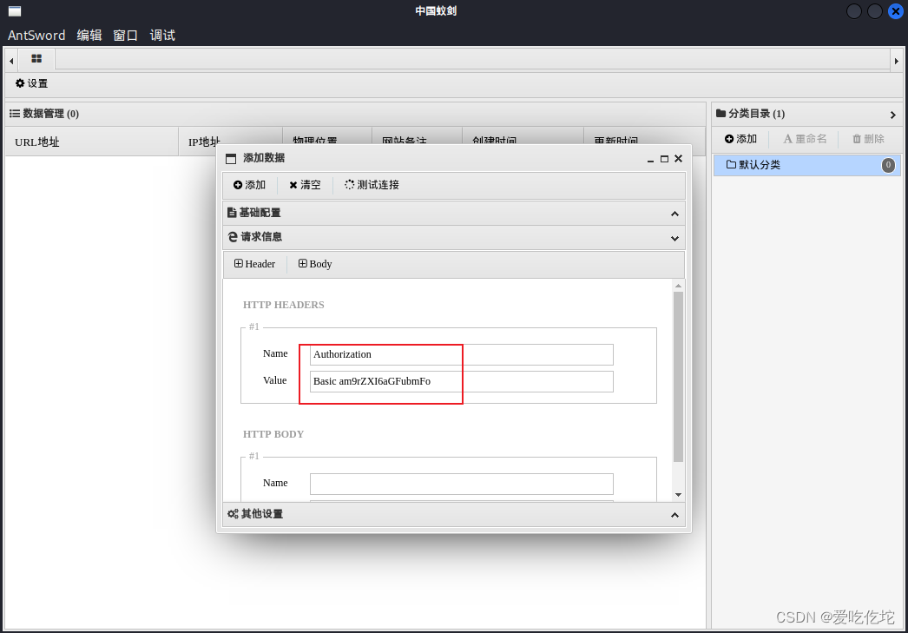Click the 删除 category button
This screenshot has width=908, height=633.
tap(868, 139)
